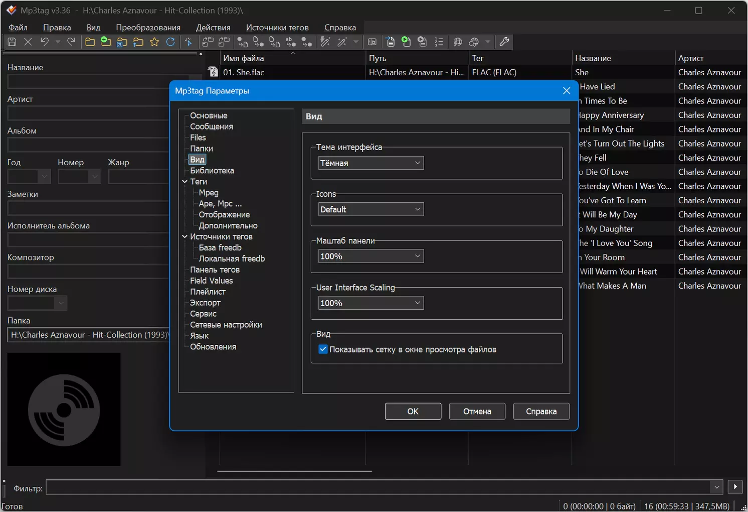The width and height of the screenshot is (748, 512).
Task: Click the select all files cursor icon
Action: coord(189,42)
